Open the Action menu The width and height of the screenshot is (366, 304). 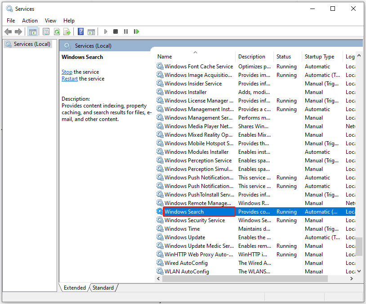point(30,20)
